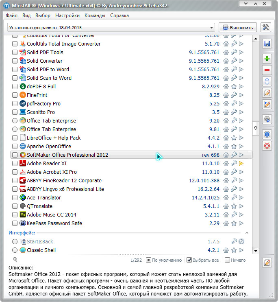Toggle the Выбрать все checkbox
The height and width of the screenshot is (302, 278).
(189, 260)
